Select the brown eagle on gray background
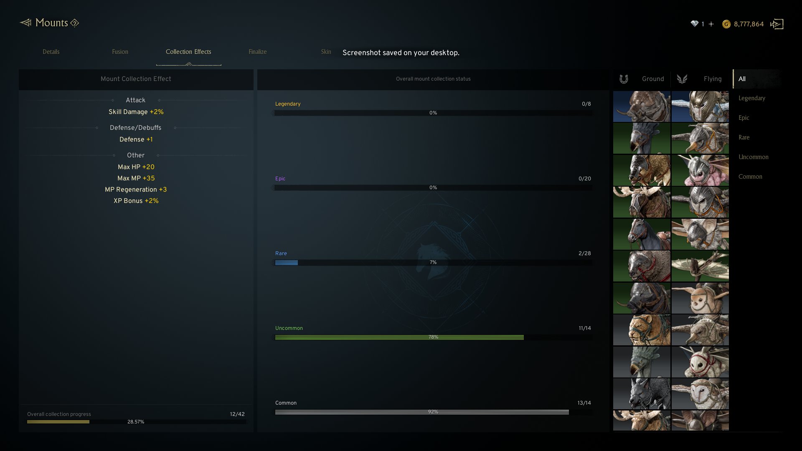The image size is (802, 451). click(x=700, y=330)
